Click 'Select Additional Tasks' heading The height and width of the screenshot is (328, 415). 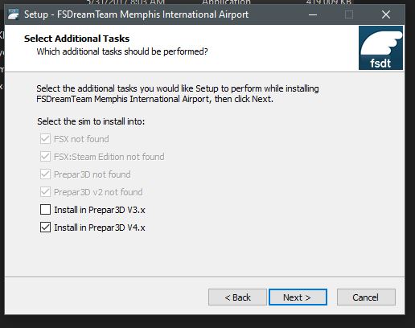pos(76,39)
